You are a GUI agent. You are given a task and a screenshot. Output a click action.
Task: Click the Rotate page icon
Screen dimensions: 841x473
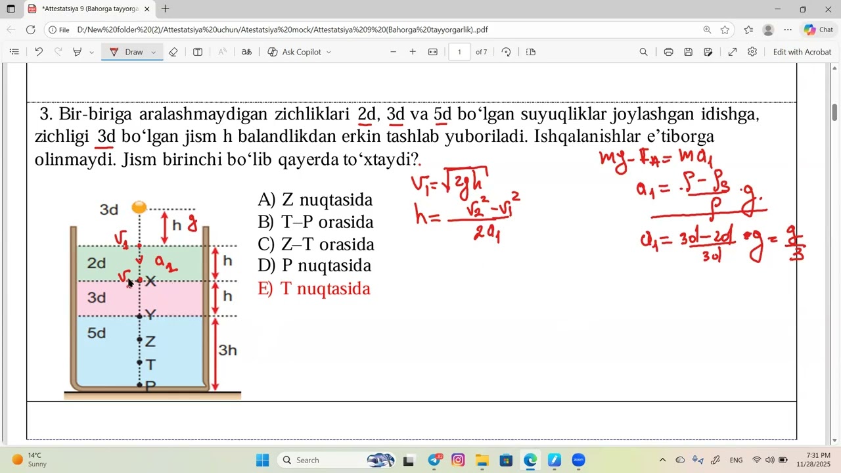click(506, 52)
